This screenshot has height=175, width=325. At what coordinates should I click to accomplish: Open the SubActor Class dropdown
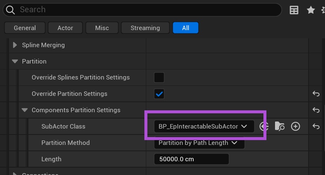(203, 126)
